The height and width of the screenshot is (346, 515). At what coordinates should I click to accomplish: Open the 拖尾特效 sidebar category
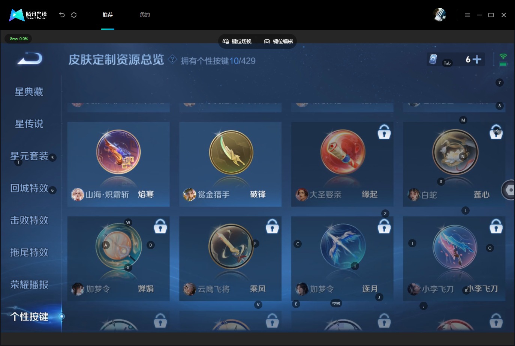[x=29, y=252]
